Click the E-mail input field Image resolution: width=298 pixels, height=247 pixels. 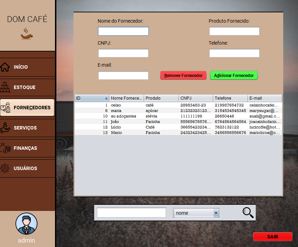pyautogui.click(x=123, y=75)
